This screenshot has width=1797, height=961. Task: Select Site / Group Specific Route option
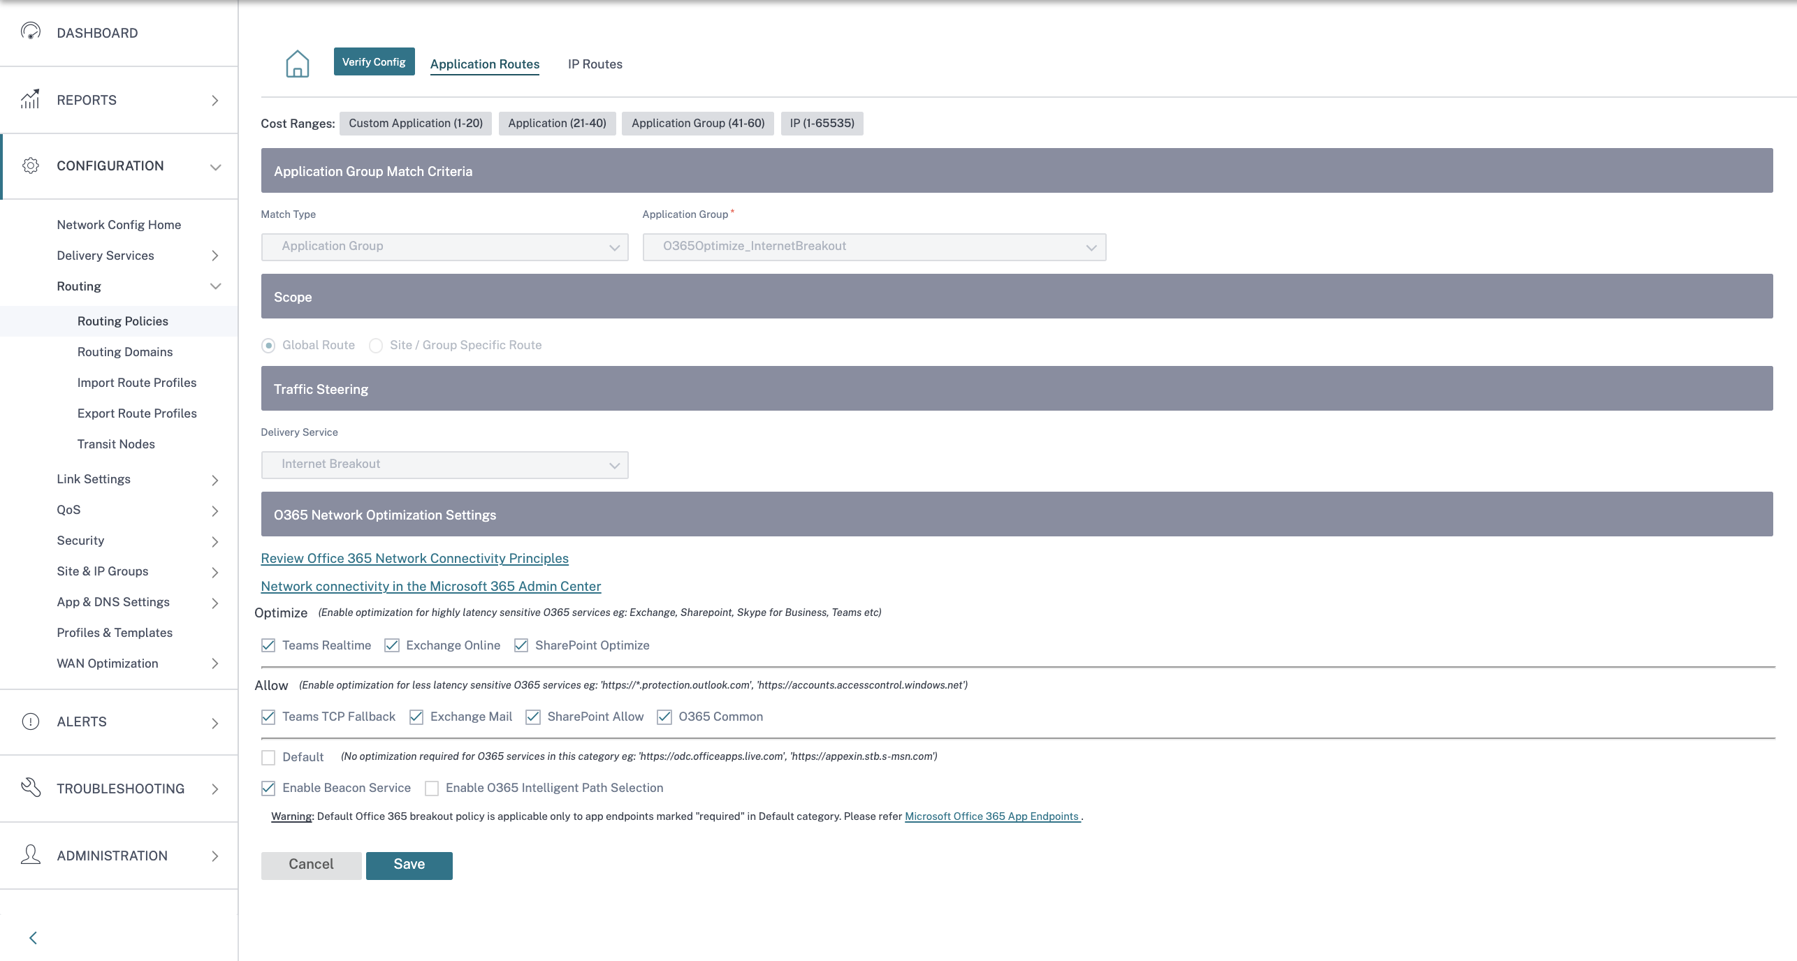point(376,345)
